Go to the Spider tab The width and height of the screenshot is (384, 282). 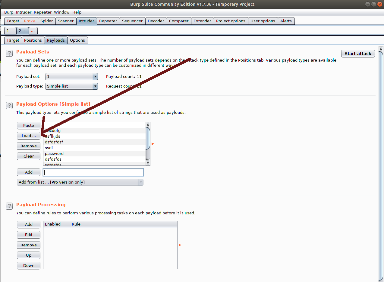pos(47,21)
